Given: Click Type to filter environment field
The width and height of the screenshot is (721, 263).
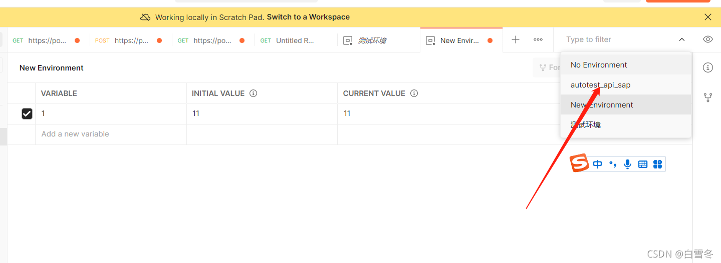Looking at the screenshot, I should [x=616, y=39].
